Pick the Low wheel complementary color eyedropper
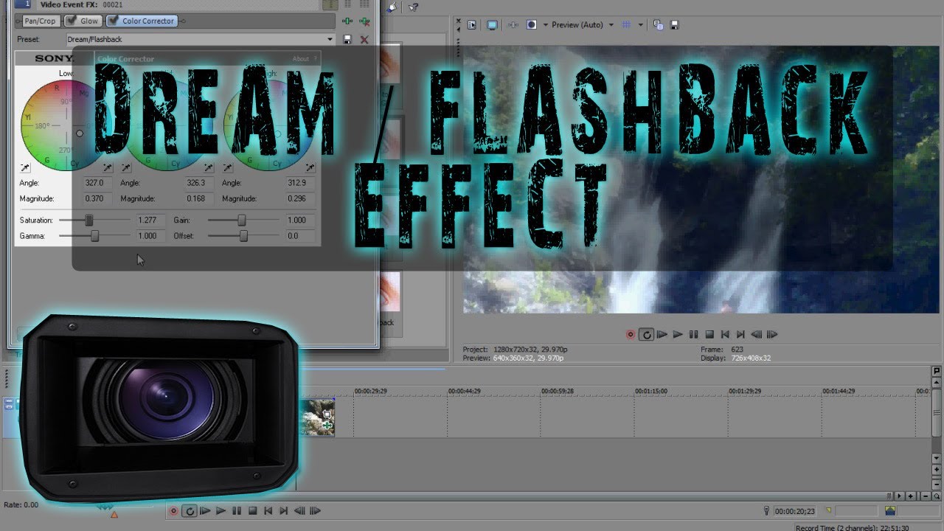Viewport: 944px width, 531px height. [25, 168]
